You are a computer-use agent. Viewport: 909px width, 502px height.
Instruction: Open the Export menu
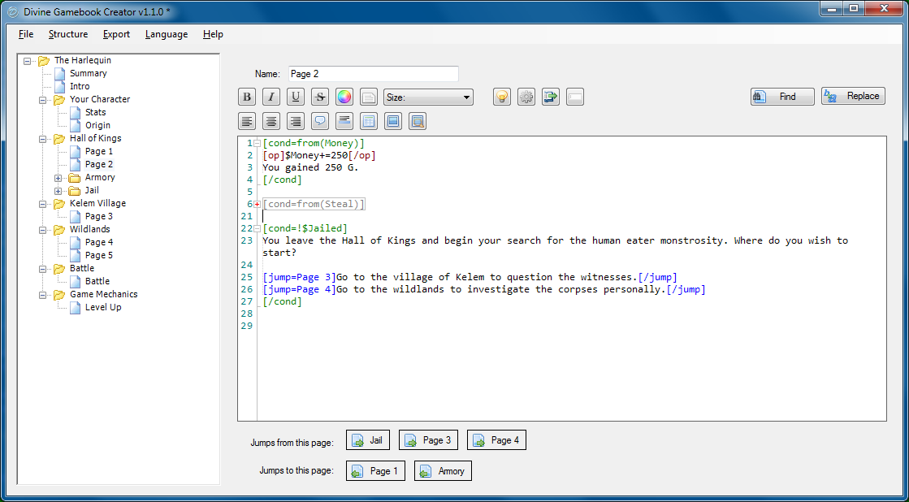[116, 34]
